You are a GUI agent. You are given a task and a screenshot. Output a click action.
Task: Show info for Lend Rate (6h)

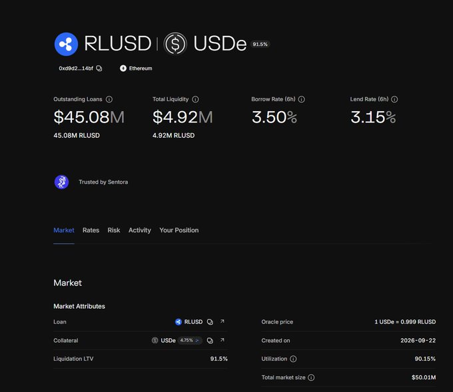point(394,99)
